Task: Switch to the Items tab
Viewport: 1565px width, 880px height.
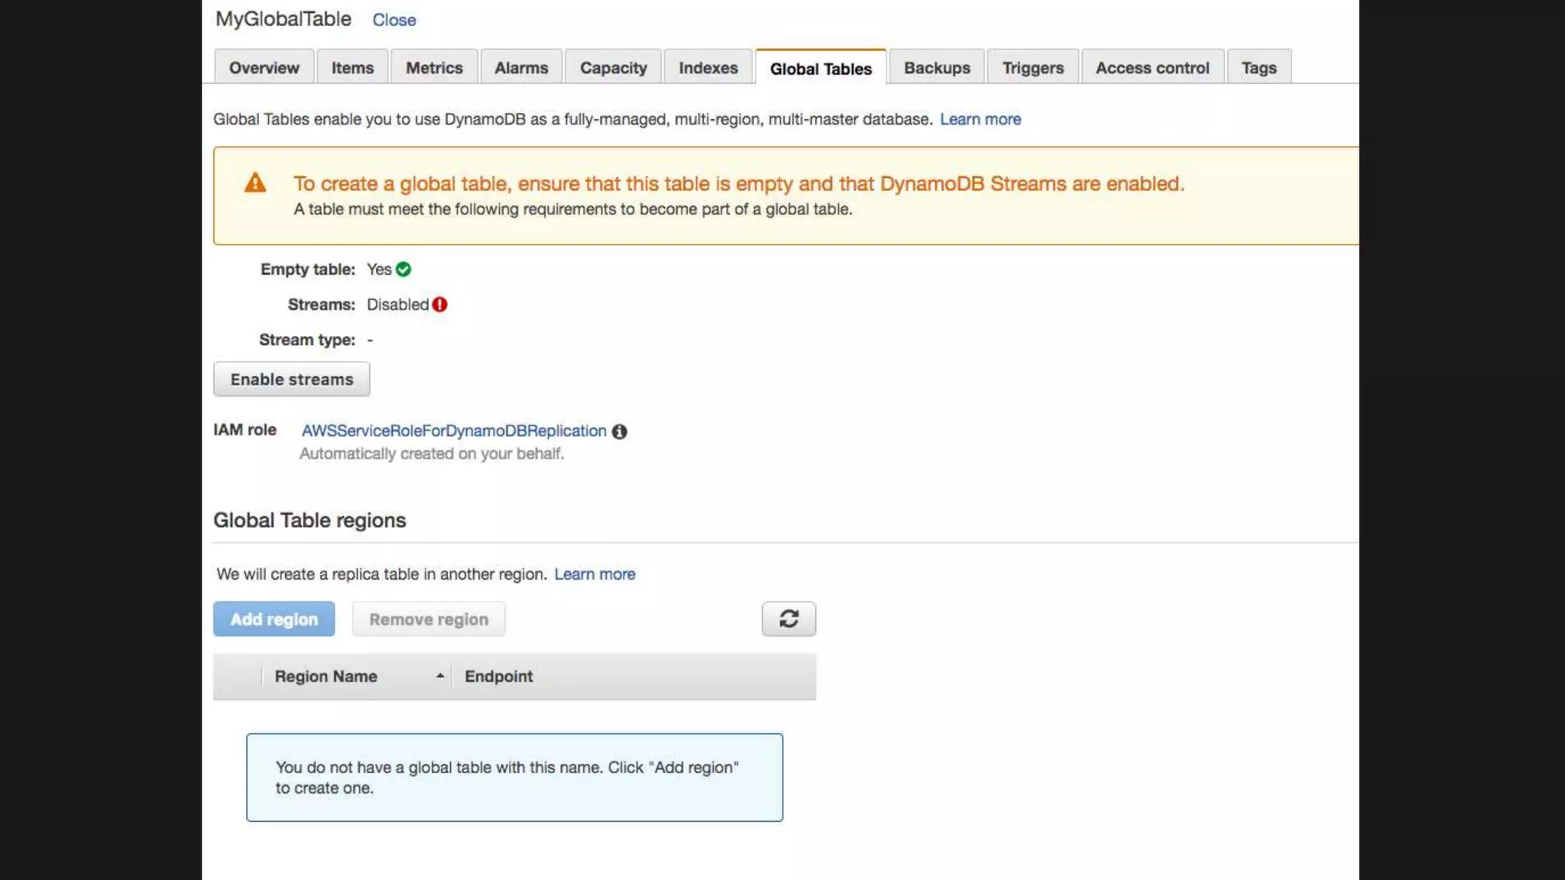Action: point(352,68)
